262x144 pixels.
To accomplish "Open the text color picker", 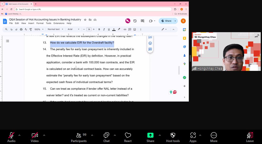I will (114, 29).
